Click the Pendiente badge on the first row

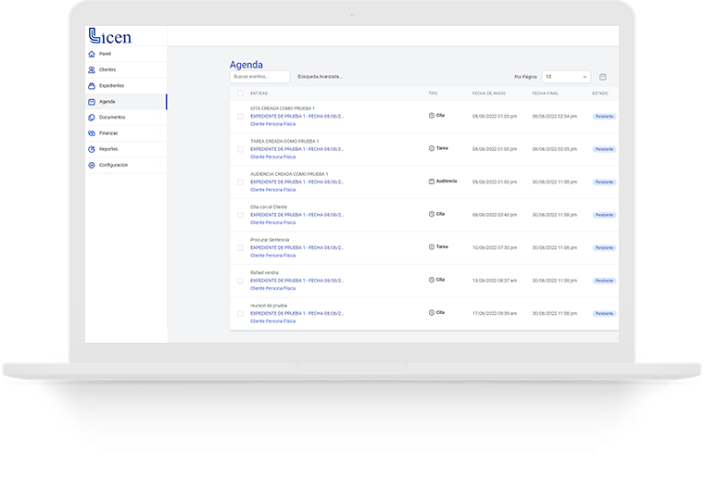click(x=604, y=116)
